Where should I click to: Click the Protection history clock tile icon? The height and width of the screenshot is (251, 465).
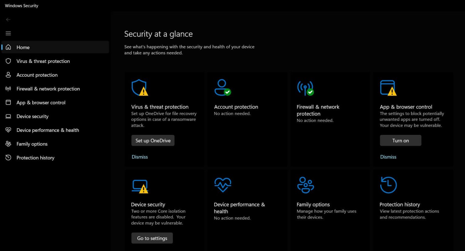[x=388, y=185]
